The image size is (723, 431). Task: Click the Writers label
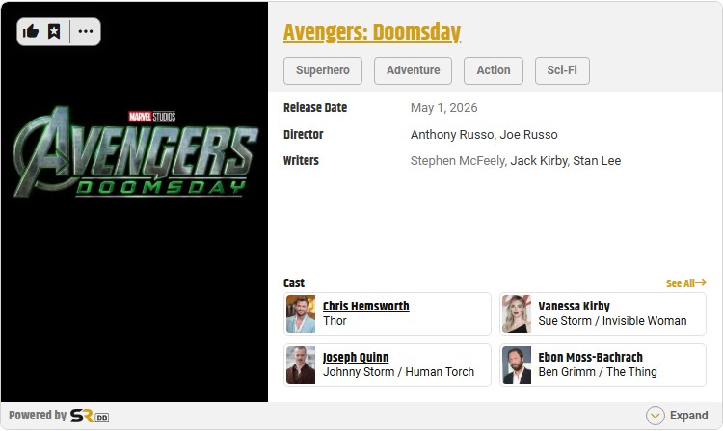click(x=301, y=161)
